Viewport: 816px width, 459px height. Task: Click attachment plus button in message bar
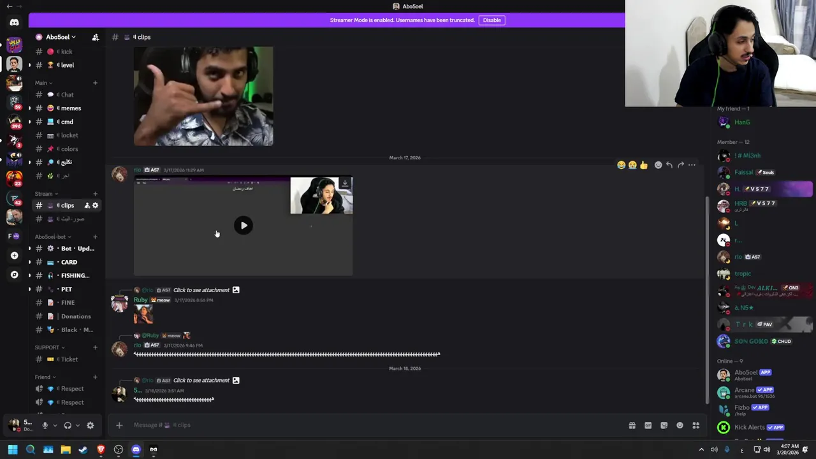pyautogui.click(x=119, y=425)
